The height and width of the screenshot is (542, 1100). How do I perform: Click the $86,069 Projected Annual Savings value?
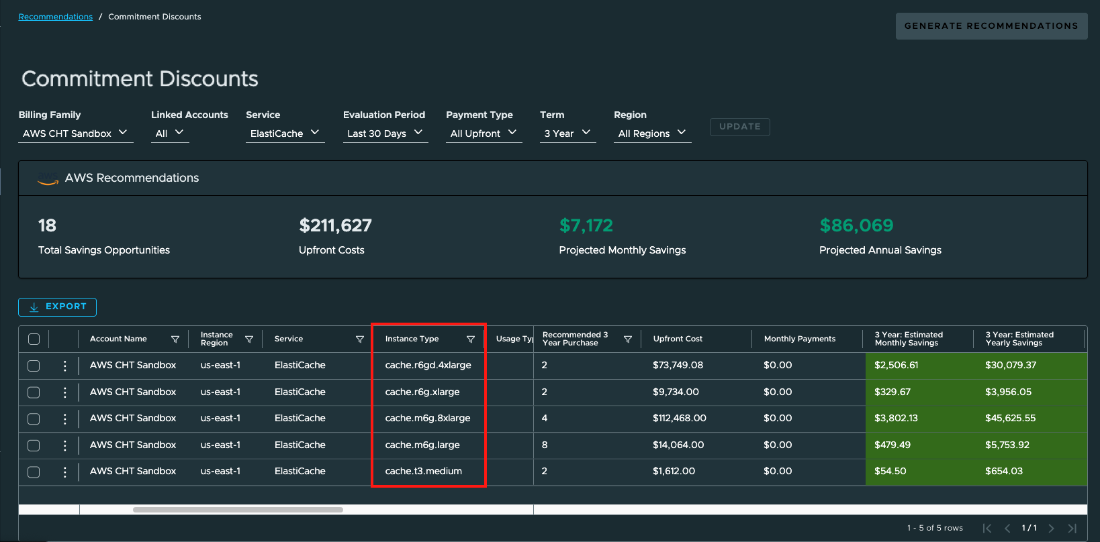[856, 226]
